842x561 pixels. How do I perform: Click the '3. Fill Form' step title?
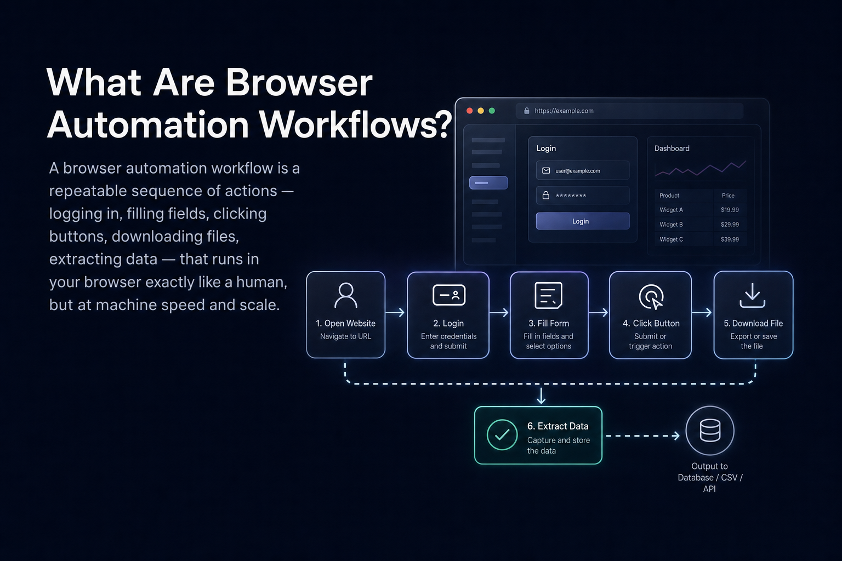[549, 323]
